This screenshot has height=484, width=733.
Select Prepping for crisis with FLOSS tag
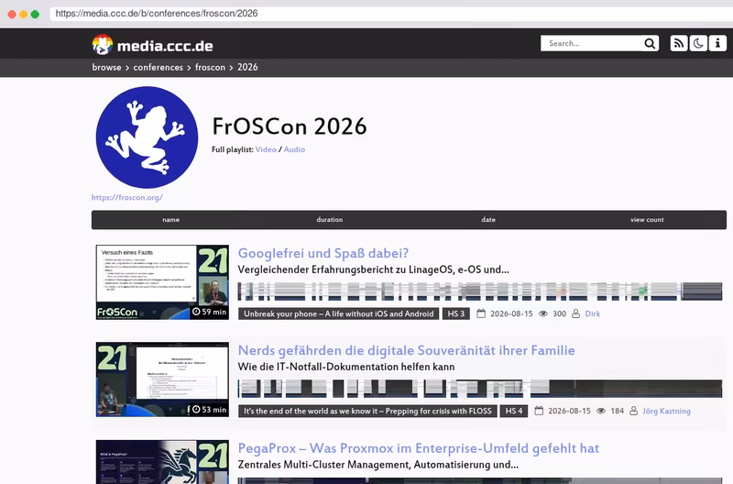coord(367,411)
